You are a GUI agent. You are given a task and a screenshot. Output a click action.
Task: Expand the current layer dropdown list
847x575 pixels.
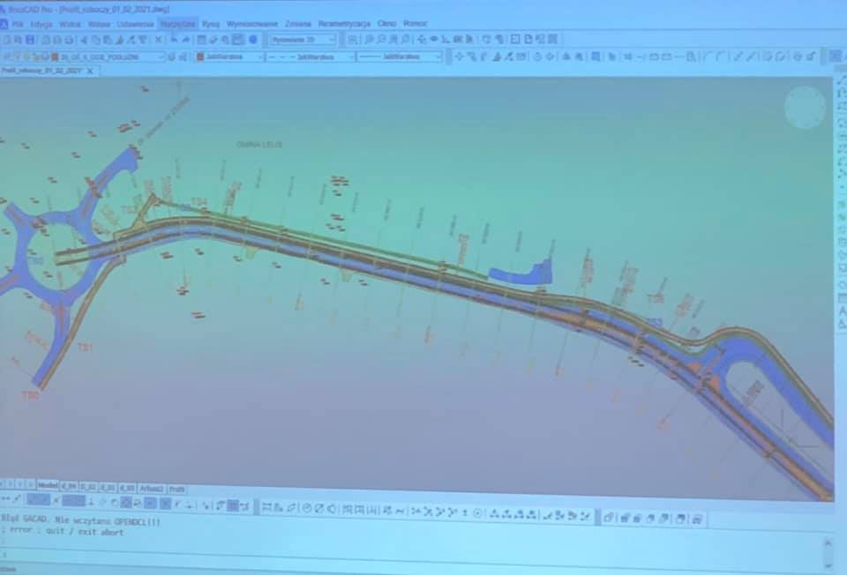click(161, 56)
